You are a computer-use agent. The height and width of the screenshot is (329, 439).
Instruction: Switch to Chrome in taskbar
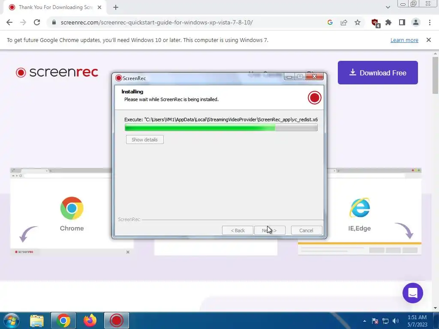(63, 320)
